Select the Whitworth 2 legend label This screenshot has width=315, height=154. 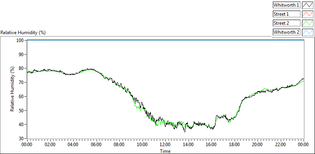tap(287, 32)
